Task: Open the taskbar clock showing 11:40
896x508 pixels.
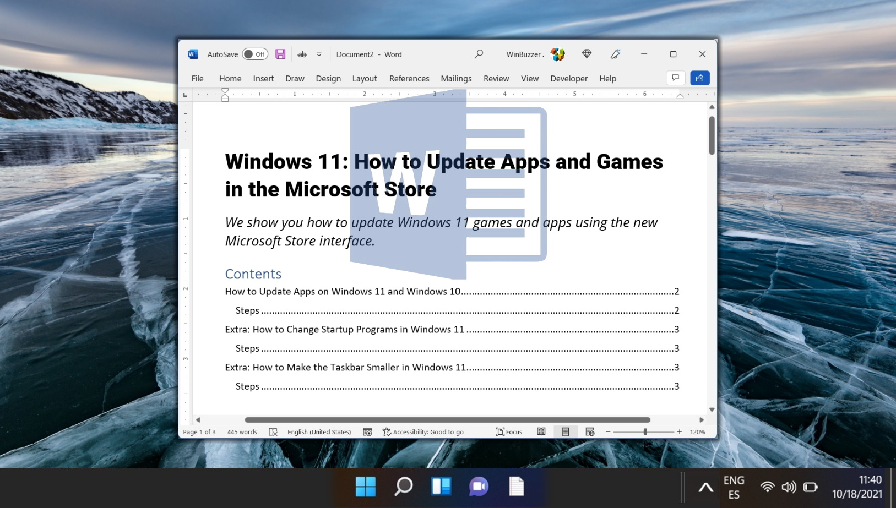Action: [857, 487]
